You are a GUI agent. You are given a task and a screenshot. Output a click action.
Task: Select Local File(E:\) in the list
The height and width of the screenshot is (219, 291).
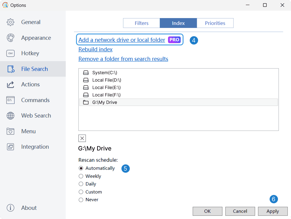point(178,87)
